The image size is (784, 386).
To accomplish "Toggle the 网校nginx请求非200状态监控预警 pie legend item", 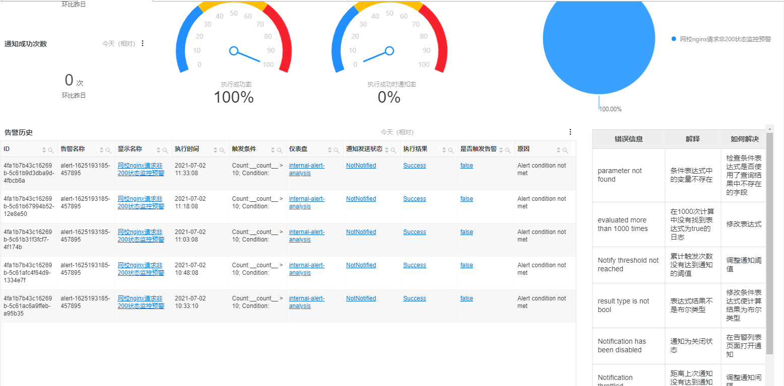I will click(x=721, y=39).
